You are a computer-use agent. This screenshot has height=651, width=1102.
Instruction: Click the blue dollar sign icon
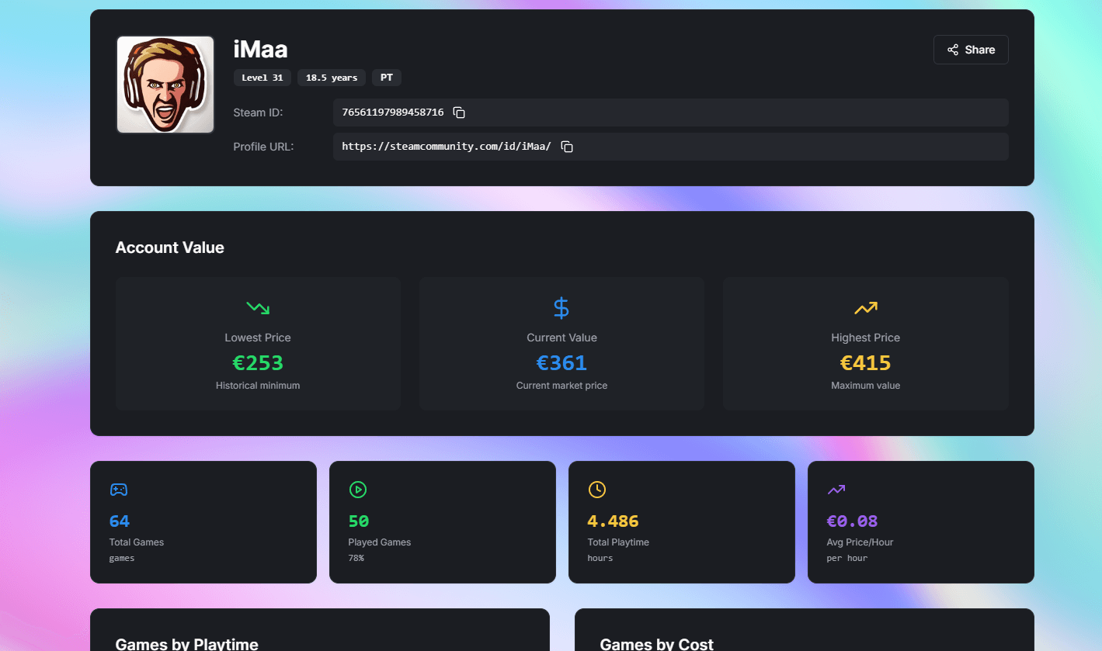561,308
